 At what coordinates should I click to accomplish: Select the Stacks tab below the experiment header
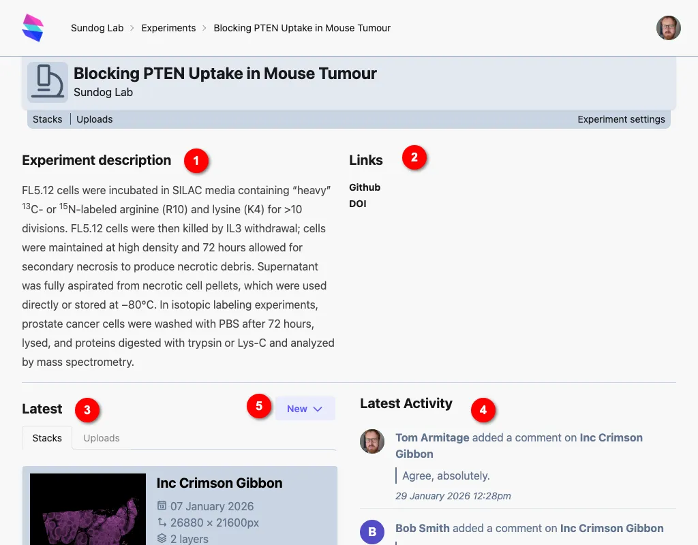pos(48,119)
